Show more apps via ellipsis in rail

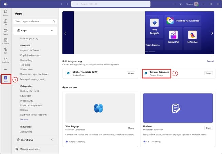pos(6,69)
